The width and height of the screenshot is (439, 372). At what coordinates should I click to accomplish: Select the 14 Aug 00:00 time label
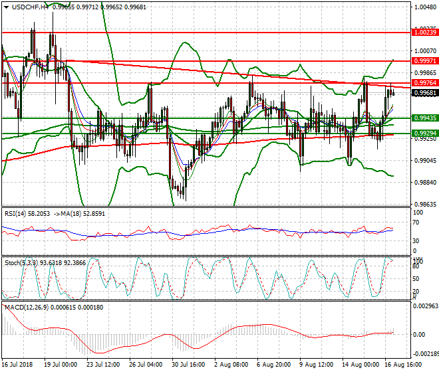[x=361, y=365]
